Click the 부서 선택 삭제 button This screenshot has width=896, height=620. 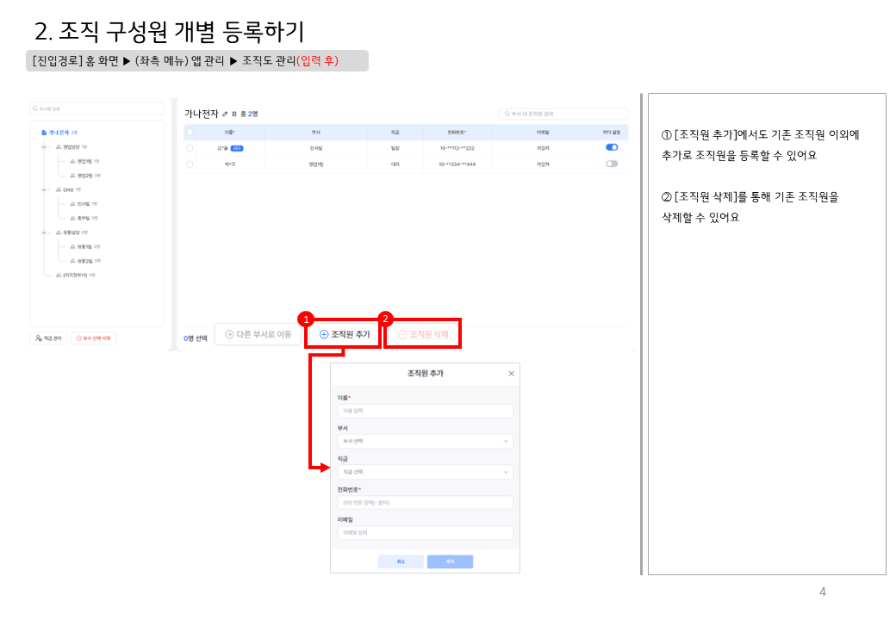click(x=93, y=338)
